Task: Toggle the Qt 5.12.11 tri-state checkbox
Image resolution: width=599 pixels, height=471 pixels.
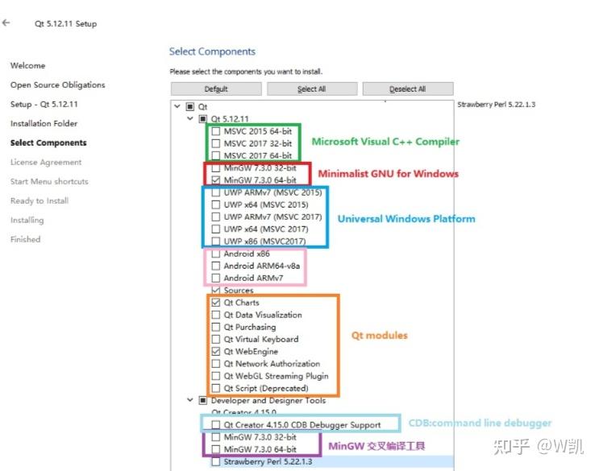Action: (203, 119)
